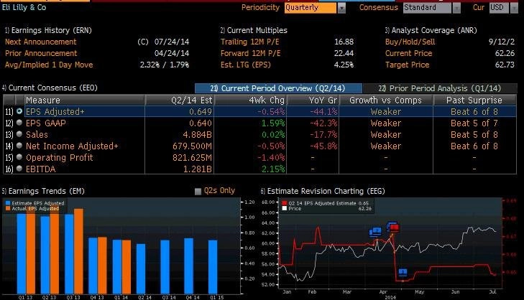Click the Net Income estimate 679.500M
The width and height of the screenshot is (524, 300).
(x=192, y=146)
